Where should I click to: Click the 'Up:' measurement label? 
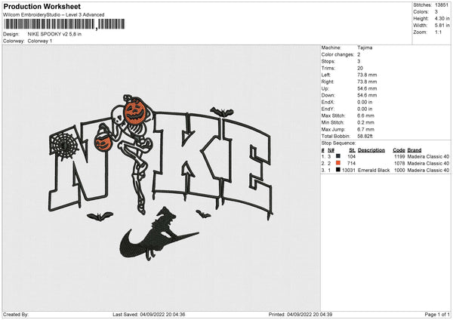[x=325, y=88]
